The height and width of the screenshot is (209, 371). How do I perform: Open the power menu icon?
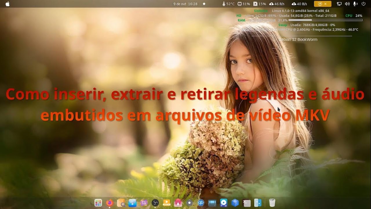coord(363,4)
